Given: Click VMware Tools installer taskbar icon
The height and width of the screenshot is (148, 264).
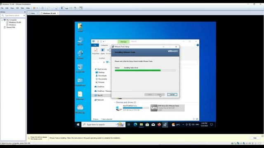Looking at the screenshot, I should tap(165, 125).
